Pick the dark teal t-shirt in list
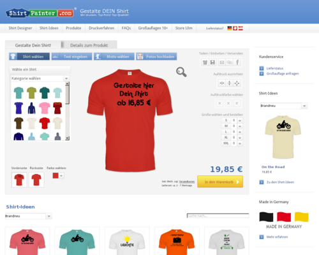This screenshot has height=255, width=319. tap(45, 92)
